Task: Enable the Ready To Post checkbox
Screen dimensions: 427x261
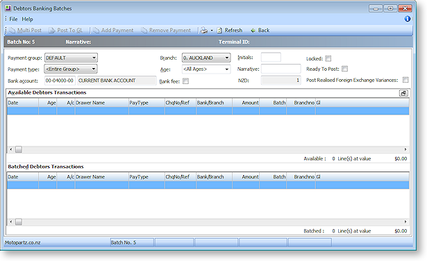Action: tap(345, 69)
